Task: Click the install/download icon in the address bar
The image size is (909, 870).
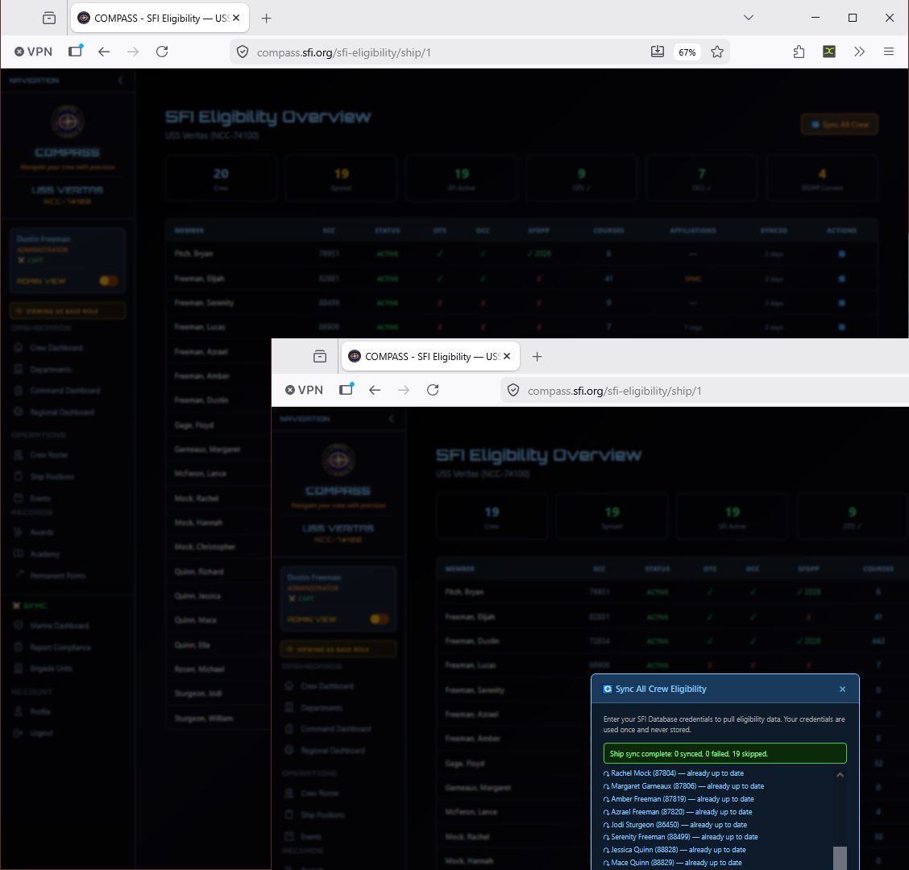Action: [x=657, y=52]
